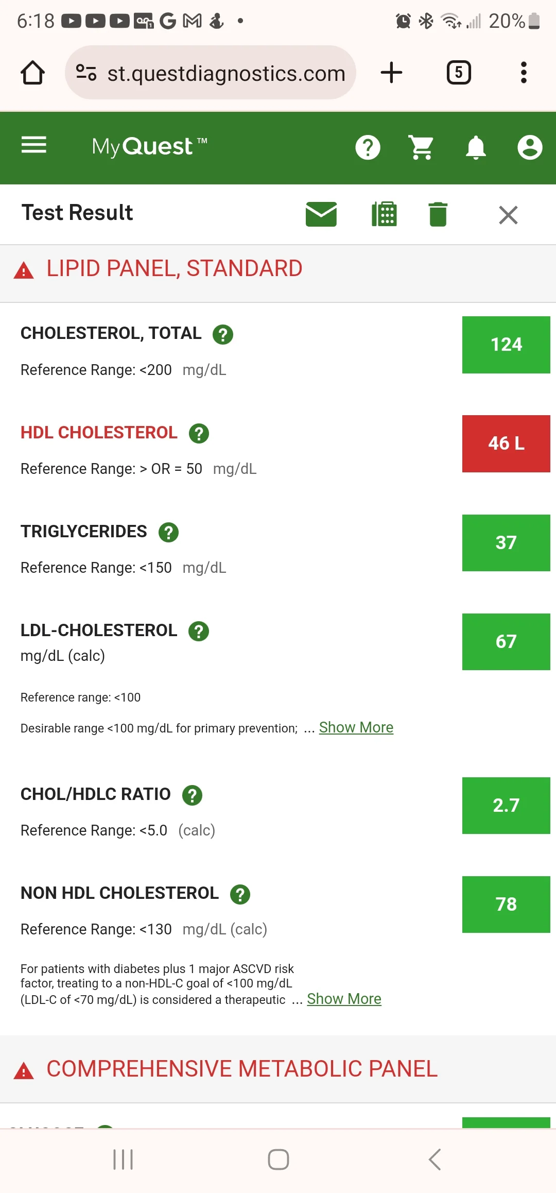Open the shopping cart

point(421,148)
